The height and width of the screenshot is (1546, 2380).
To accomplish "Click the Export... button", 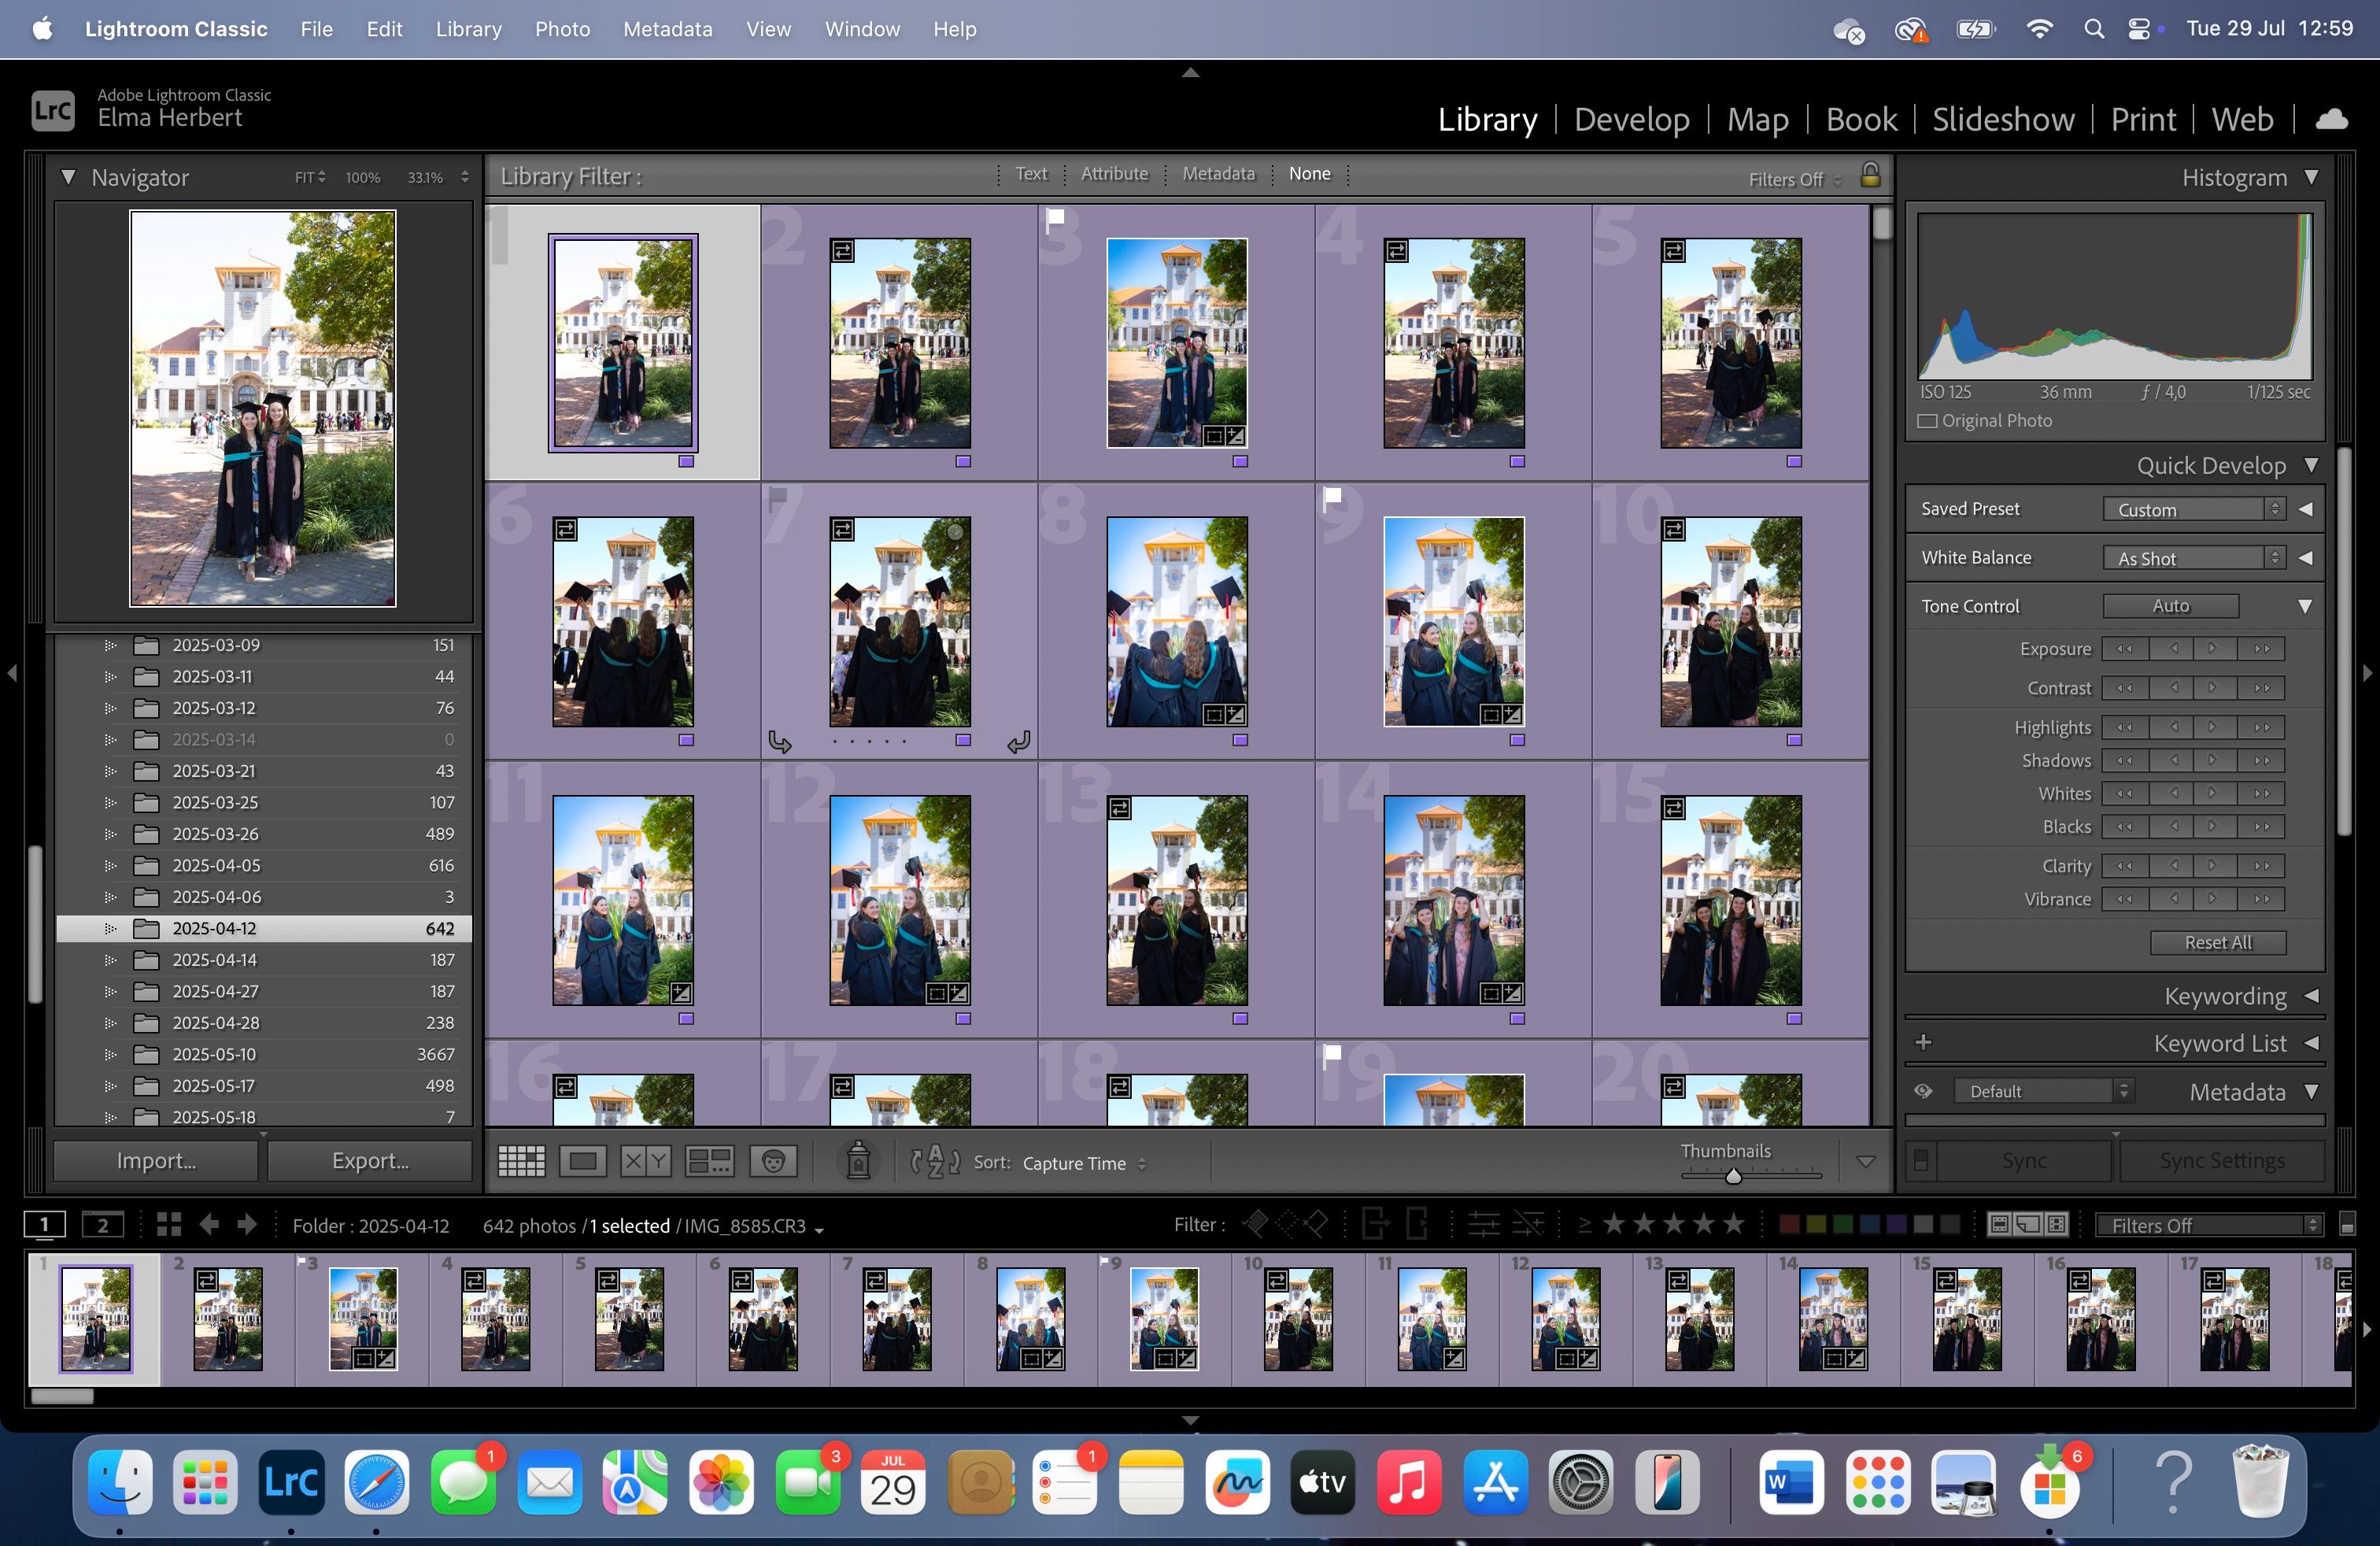I will click(370, 1160).
